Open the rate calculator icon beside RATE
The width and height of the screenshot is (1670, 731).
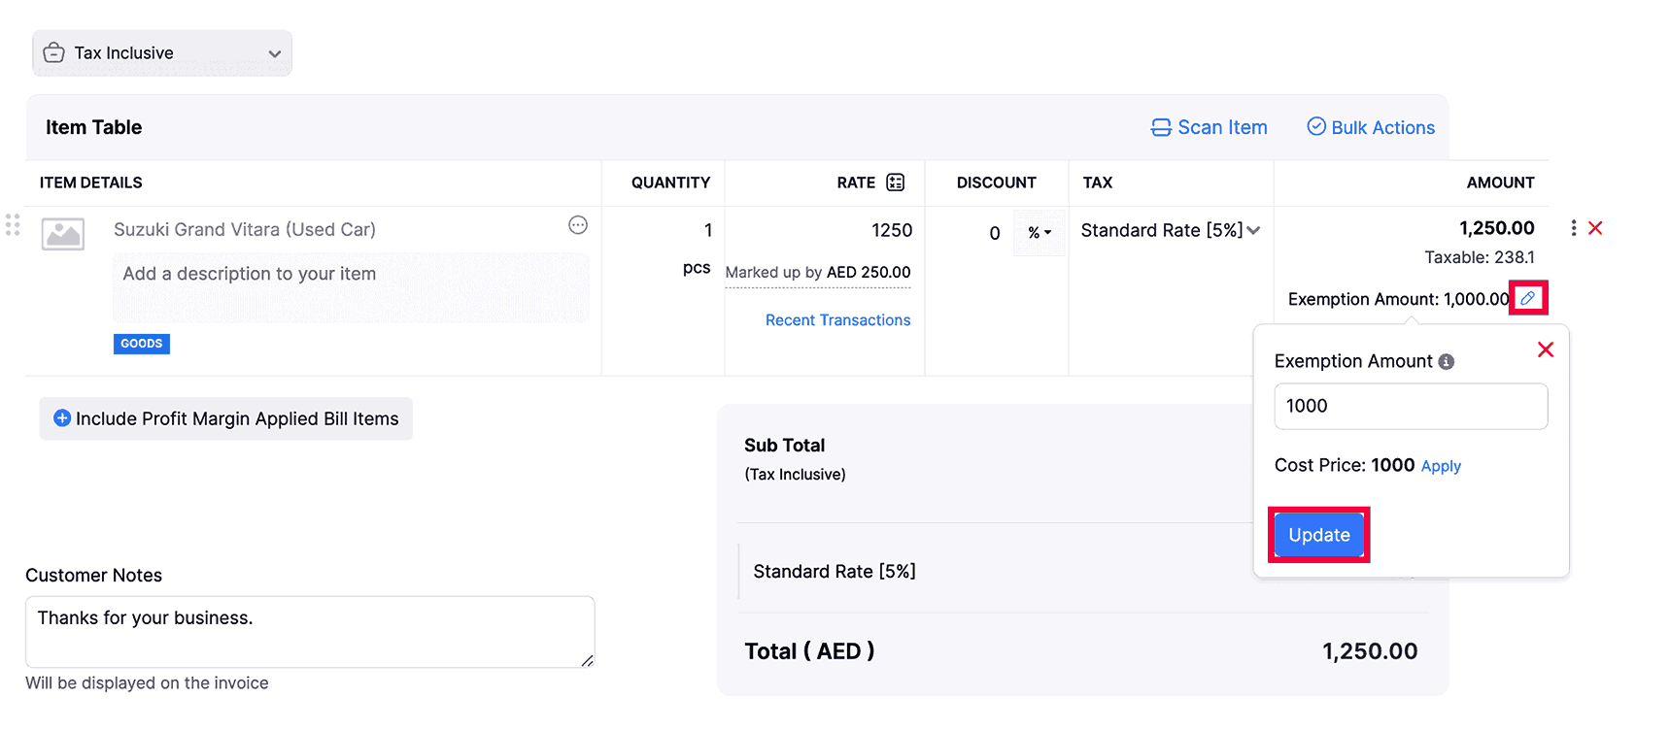point(896,183)
